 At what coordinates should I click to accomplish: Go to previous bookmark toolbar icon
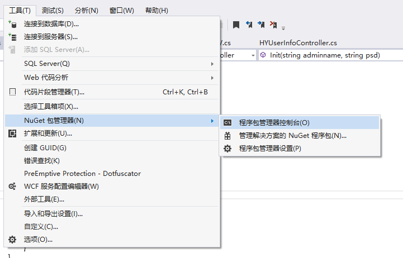(249, 25)
